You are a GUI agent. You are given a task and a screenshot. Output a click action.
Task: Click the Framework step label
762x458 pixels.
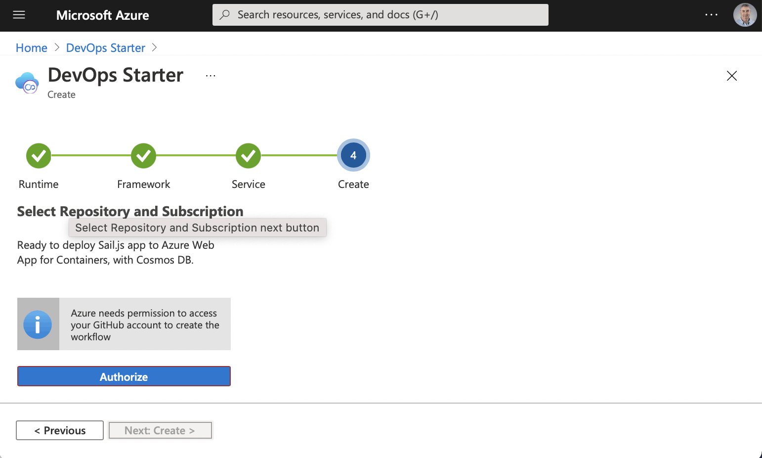tap(143, 184)
